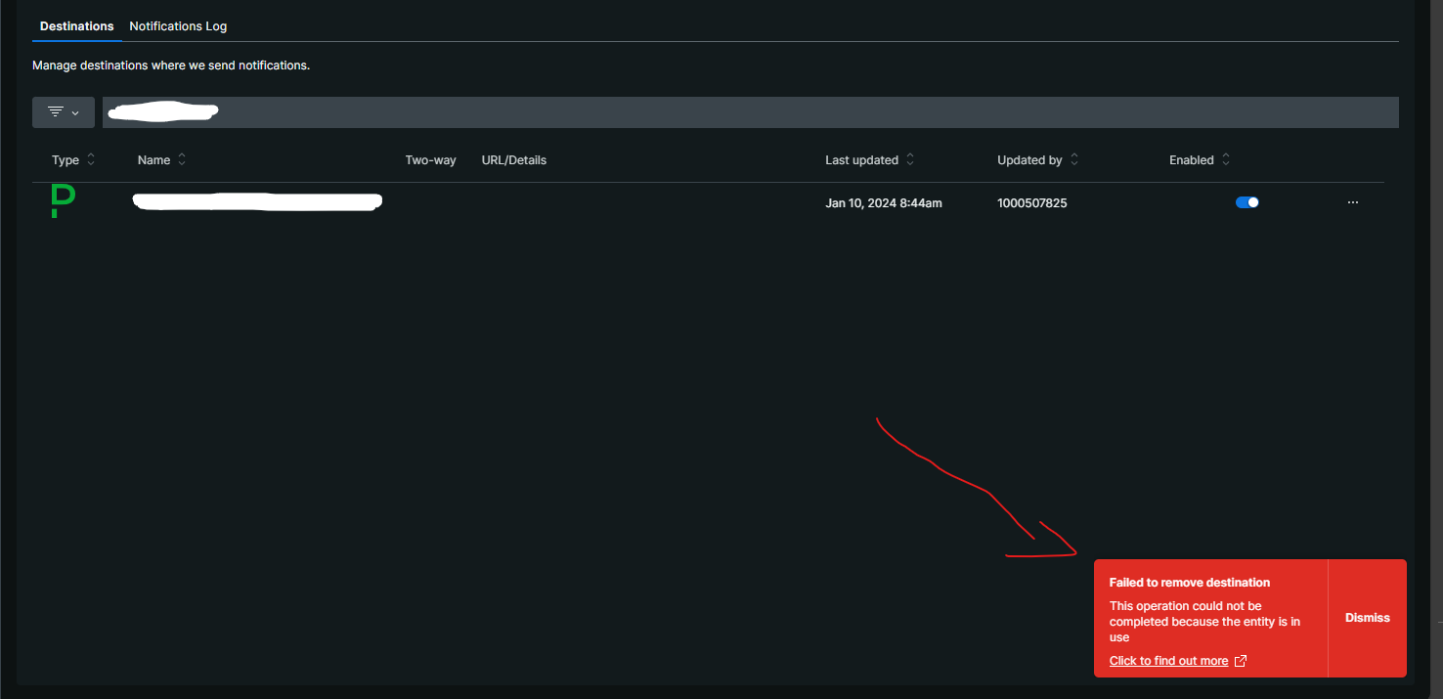Image resolution: width=1443 pixels, height=699 pixels.
Task: Click the PagerDuty destination type icon
Action: tap(61, 201)
